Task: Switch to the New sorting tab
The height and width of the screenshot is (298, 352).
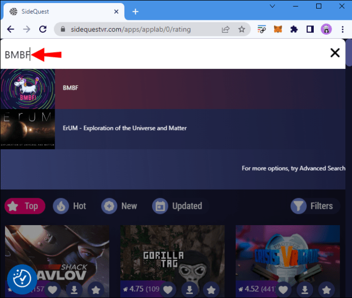Action: (x=119, y=206)
